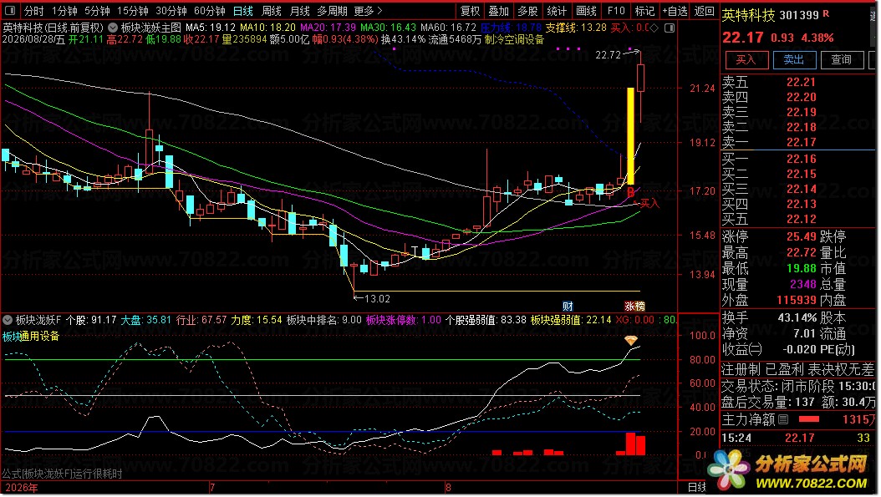Click the 分析家公式网 logo
881x497 pixels.
tap(789, 471)
